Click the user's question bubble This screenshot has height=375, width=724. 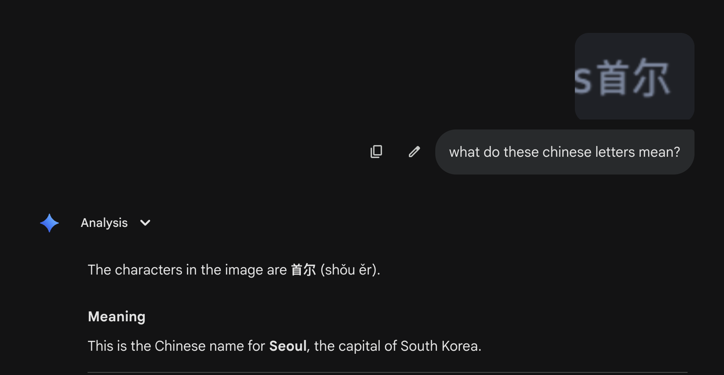(x=564, y=152)
